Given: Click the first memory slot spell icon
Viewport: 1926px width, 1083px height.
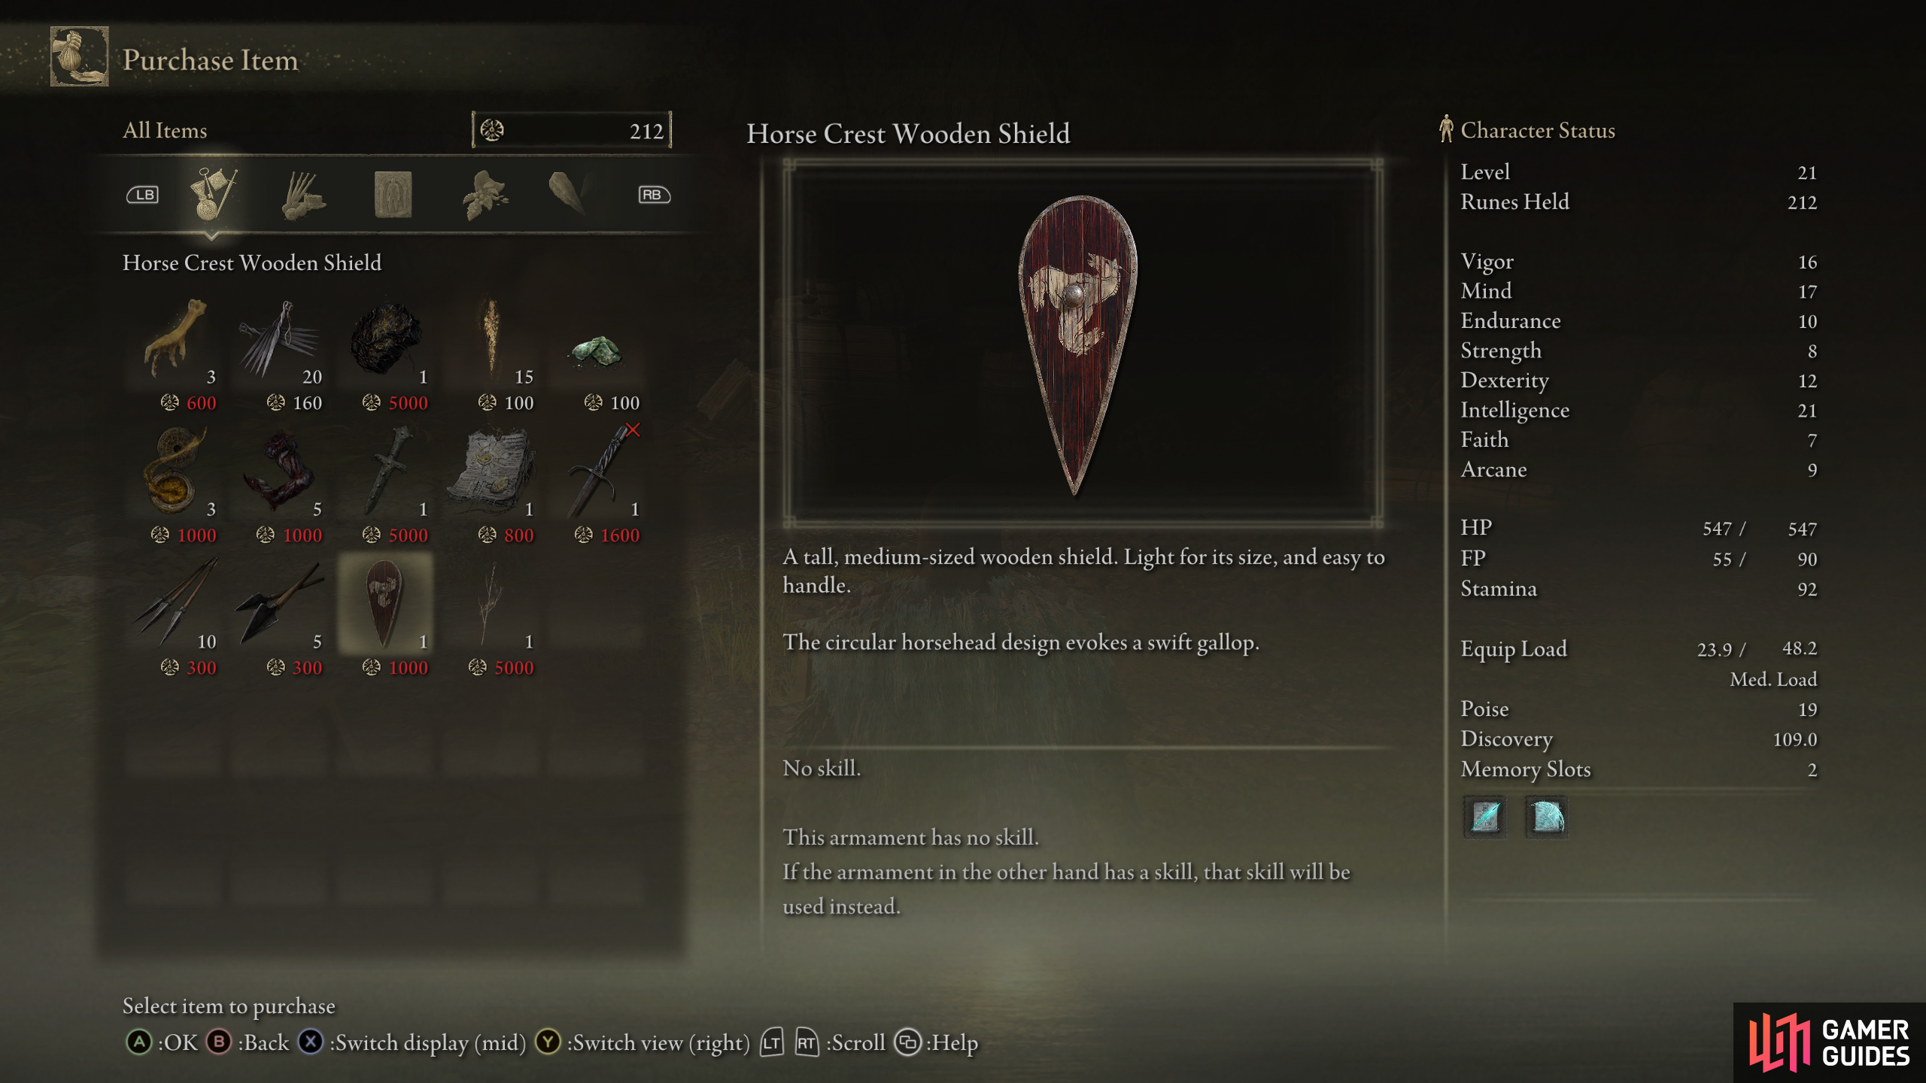Looking at the screenshot, I should click(1485, 817).
